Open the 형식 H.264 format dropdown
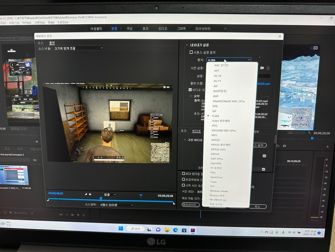This screenshot has width=335, height=252. pyautogui.click(x=229, y=60)
